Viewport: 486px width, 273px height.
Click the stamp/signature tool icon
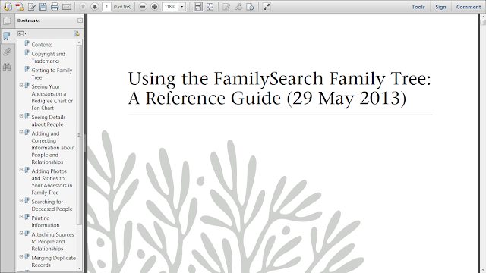coord(250,7)
